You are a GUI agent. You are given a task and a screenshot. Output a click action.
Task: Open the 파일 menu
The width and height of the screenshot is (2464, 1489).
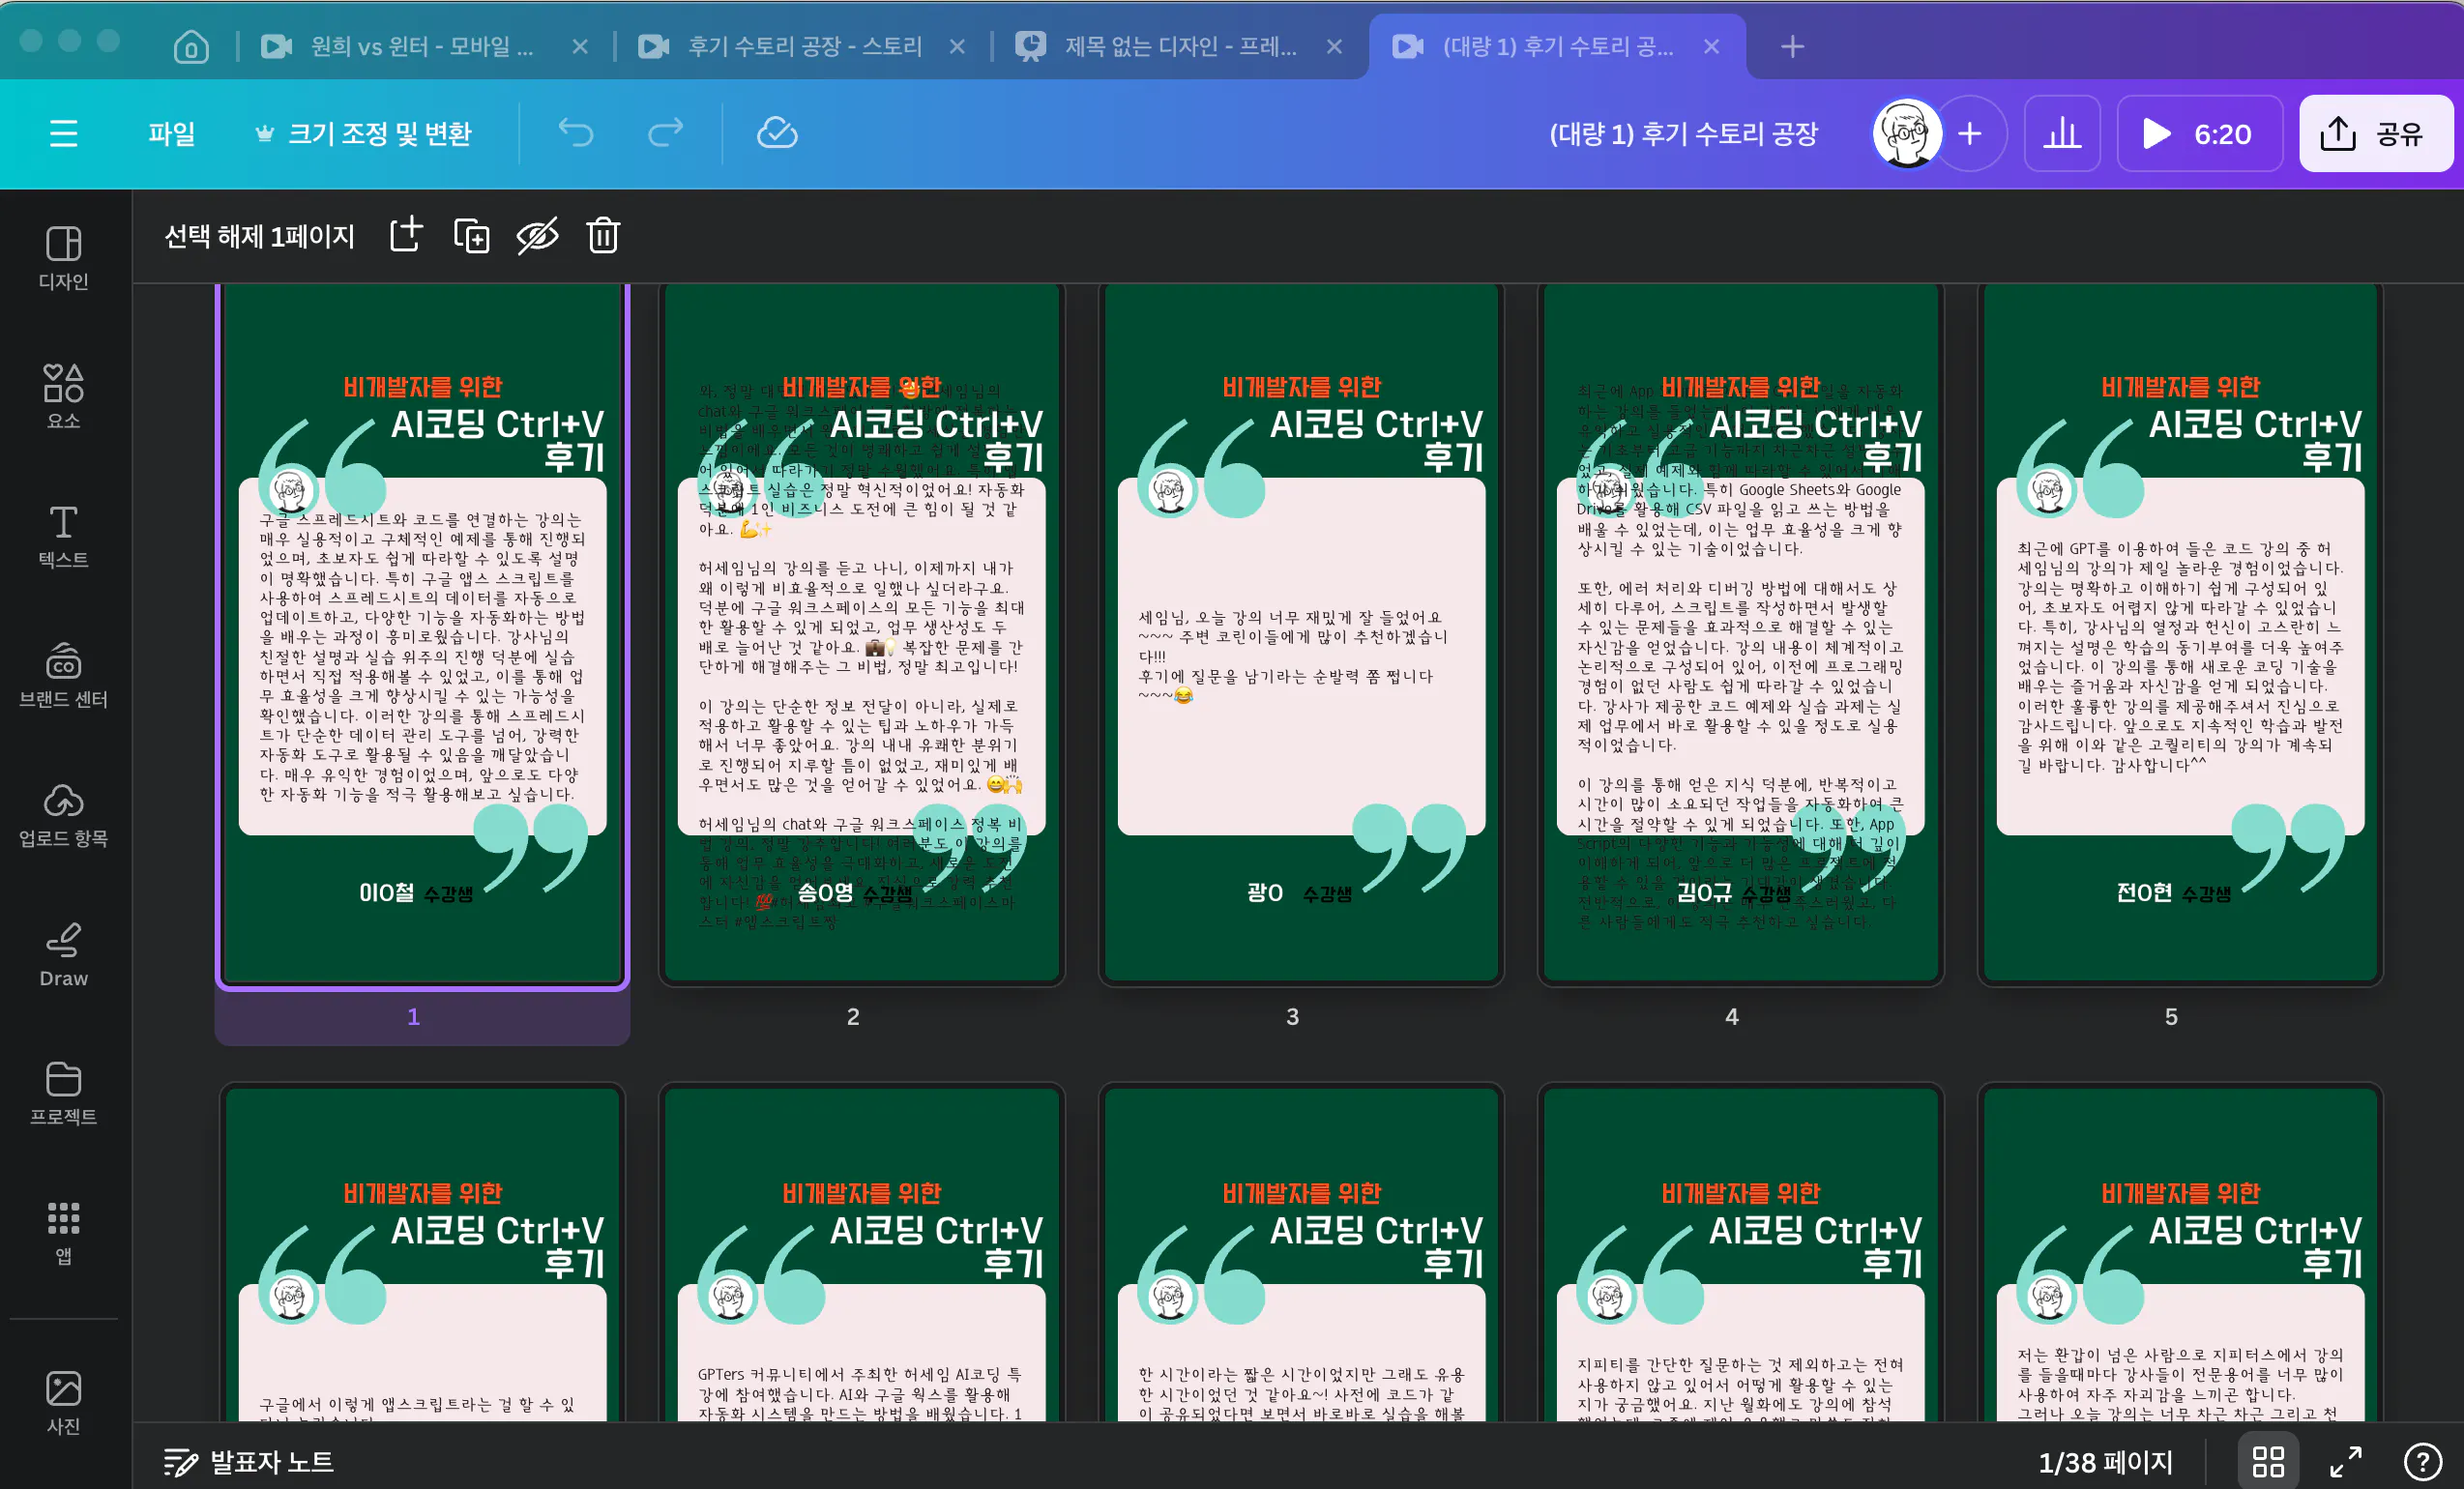(x=171, y=133)
